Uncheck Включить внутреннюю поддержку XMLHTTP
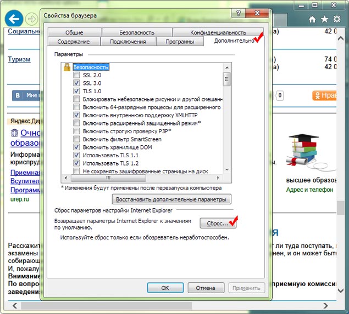The width and height of the screenshot is (349, 314). pos(76,115)
